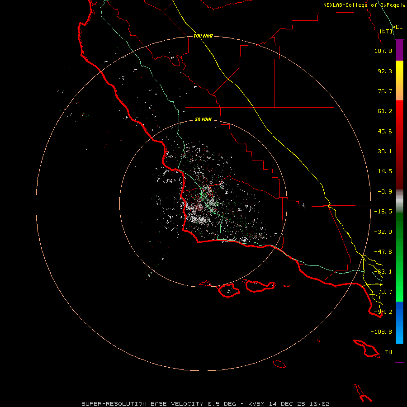Click the -78.7 legend value
Viewport: 407px width, 407px height.
pos(383,292)
